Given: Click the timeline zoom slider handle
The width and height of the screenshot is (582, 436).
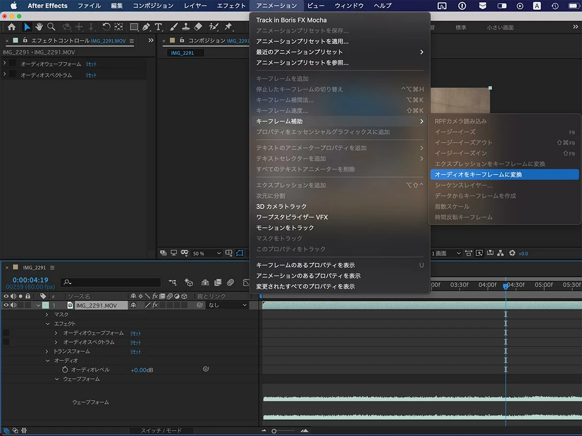Looking at the screenshot, I should [274, 431].
